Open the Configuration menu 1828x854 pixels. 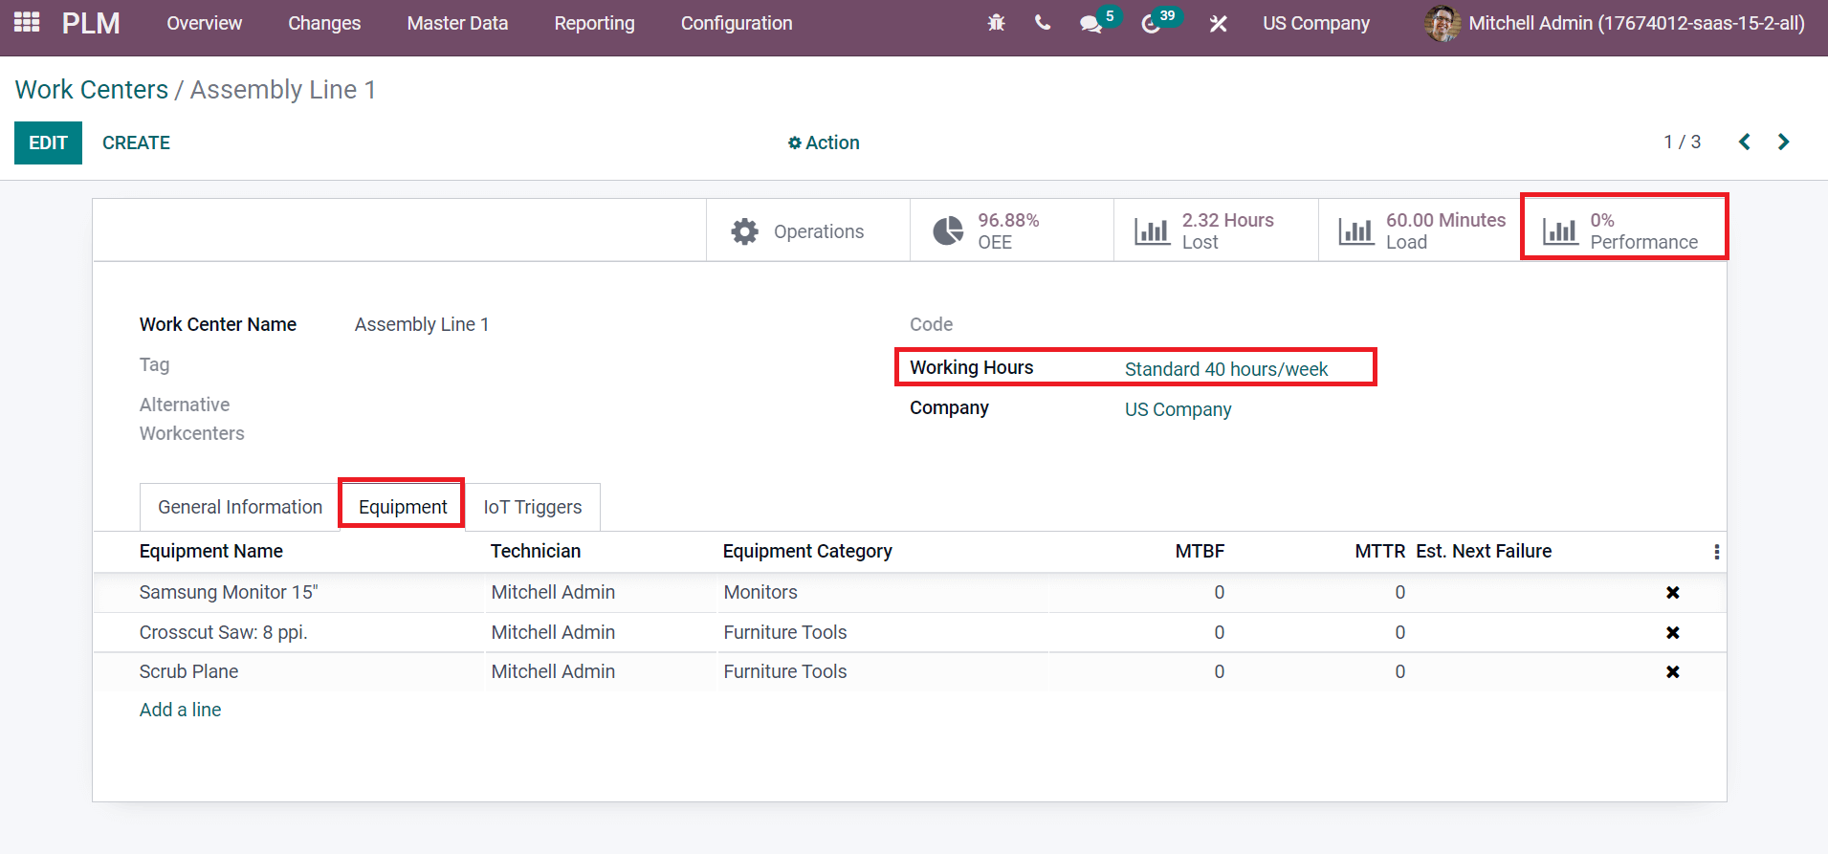[x=737, y=23]
